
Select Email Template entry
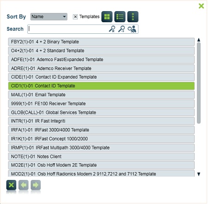101,95
